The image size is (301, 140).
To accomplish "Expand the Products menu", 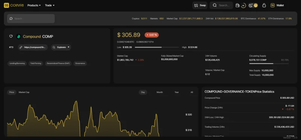I will [34, 5].
